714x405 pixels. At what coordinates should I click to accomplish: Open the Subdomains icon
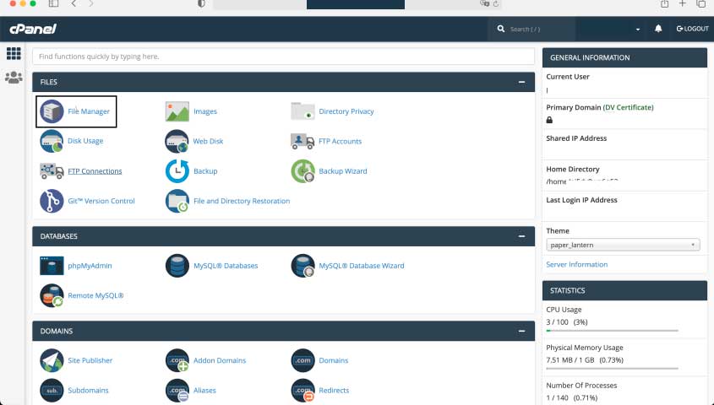[52, 391]
